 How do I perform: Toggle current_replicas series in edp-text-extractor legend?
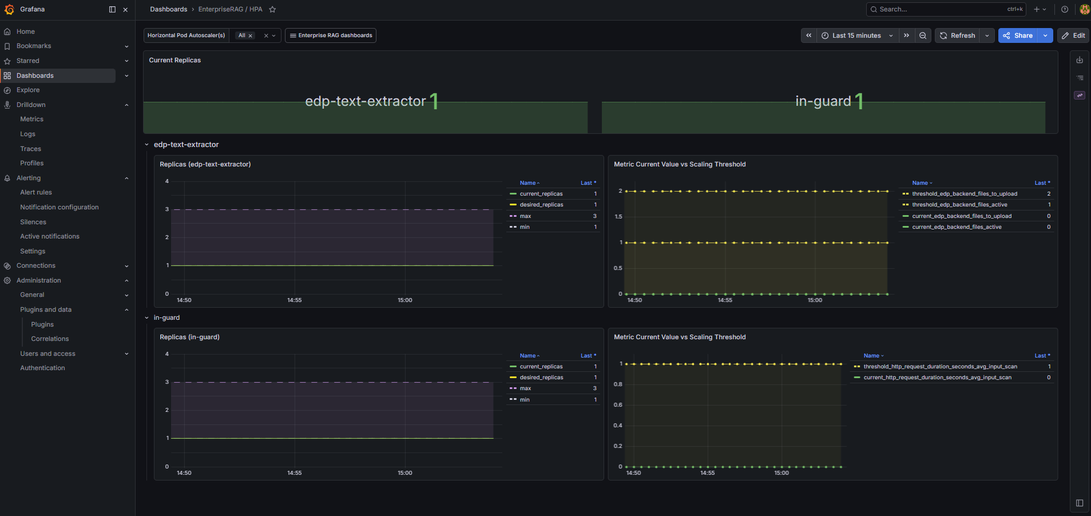pos(541,194)
